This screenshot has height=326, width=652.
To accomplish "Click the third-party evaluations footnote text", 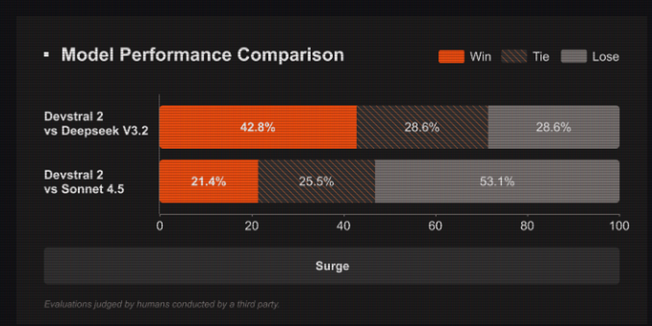I will (x=162, y=304).
